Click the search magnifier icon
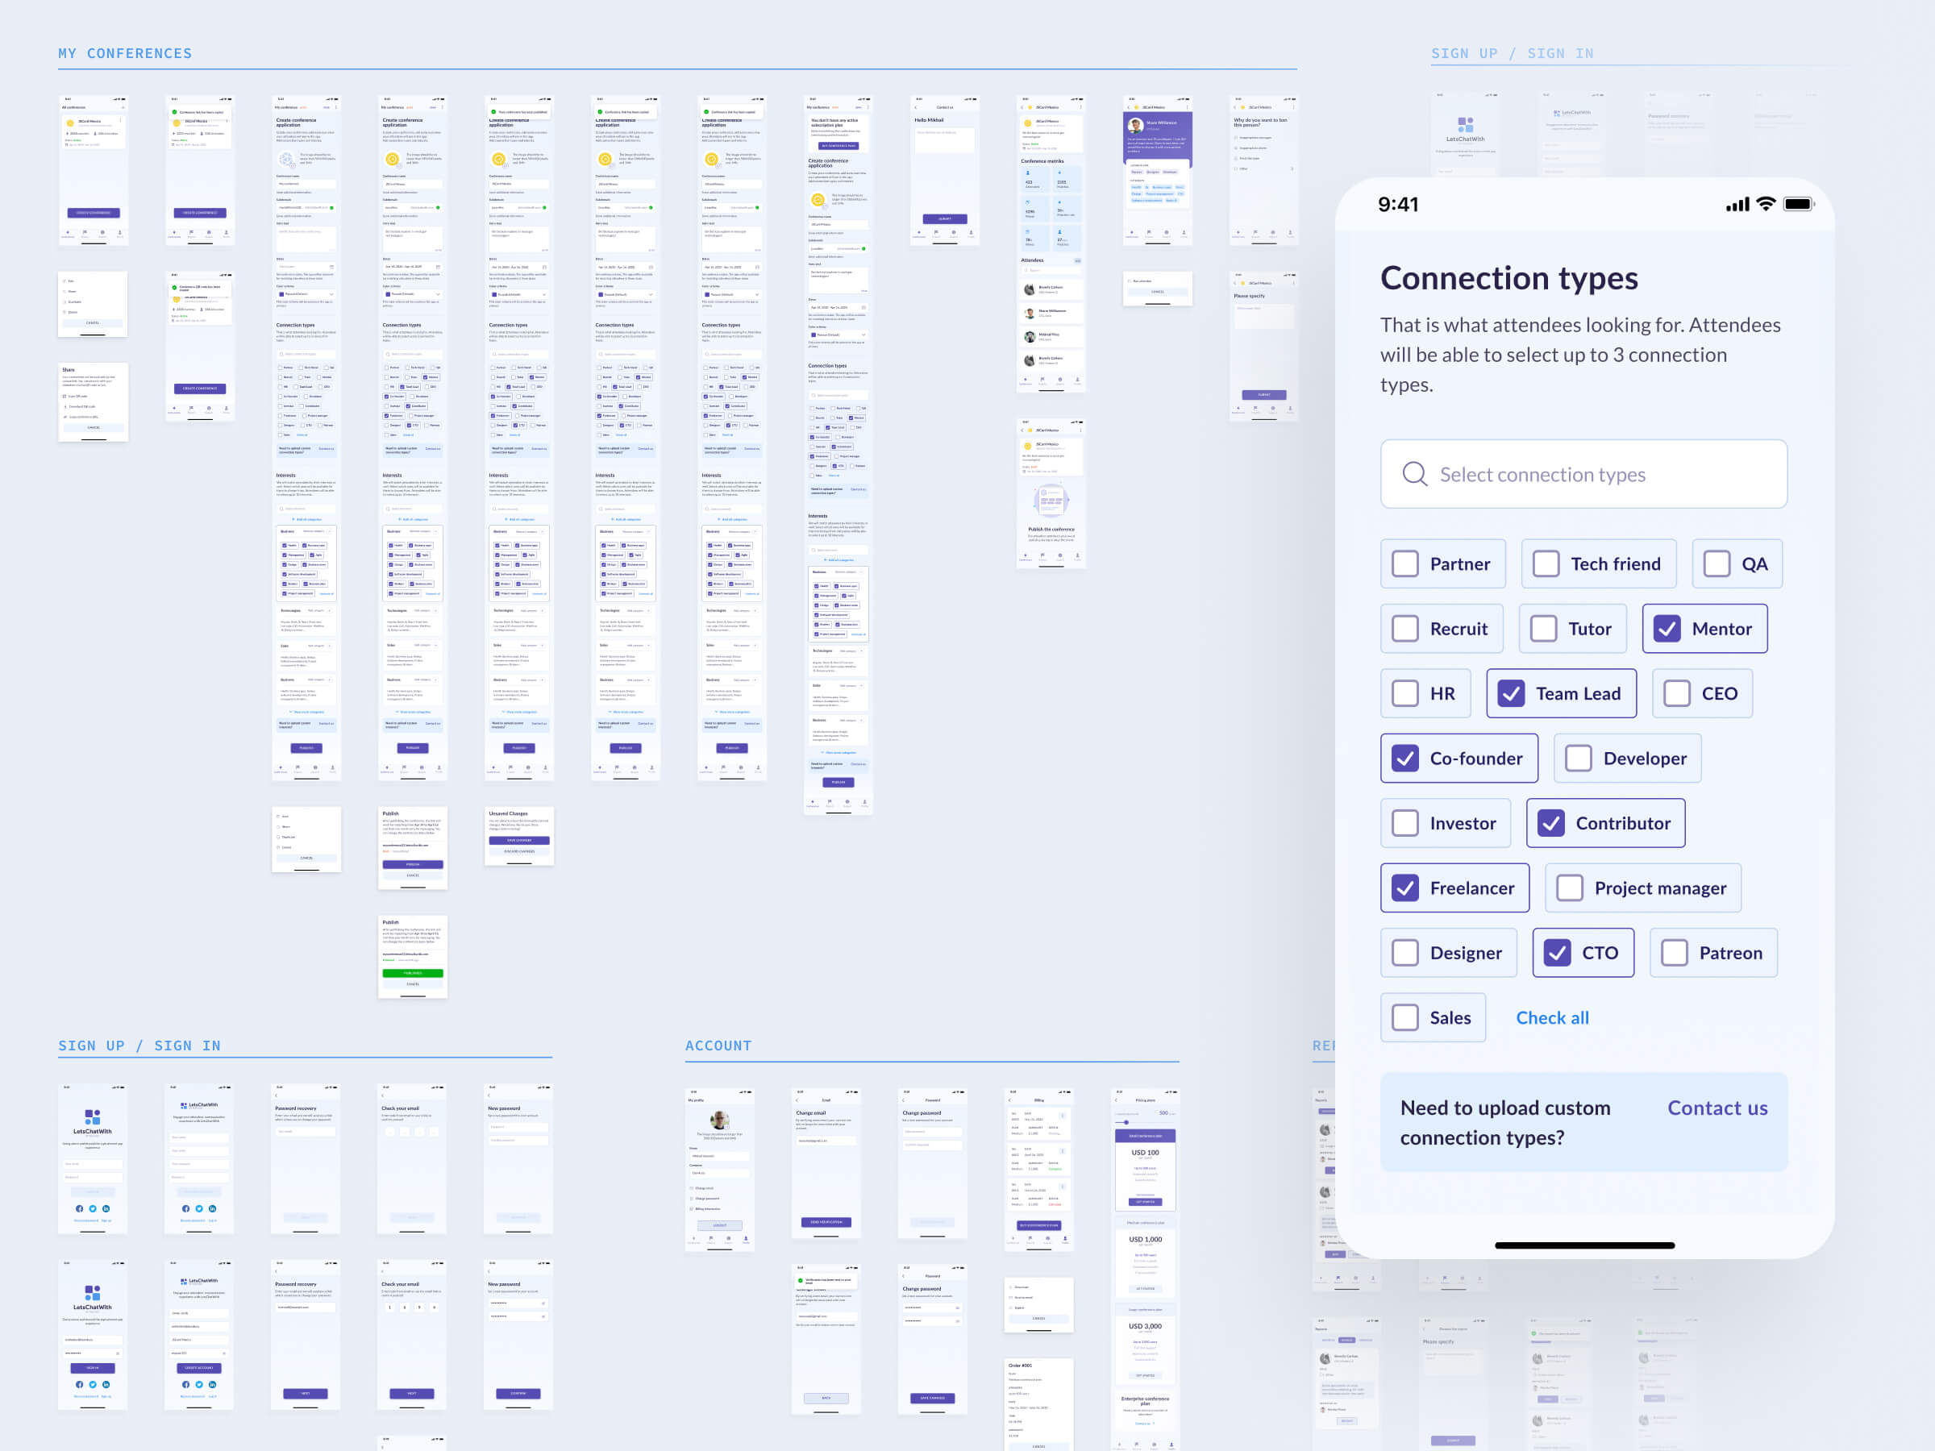The image size is (1935, 1451). pyautogui.click(x=1414, y=474)
